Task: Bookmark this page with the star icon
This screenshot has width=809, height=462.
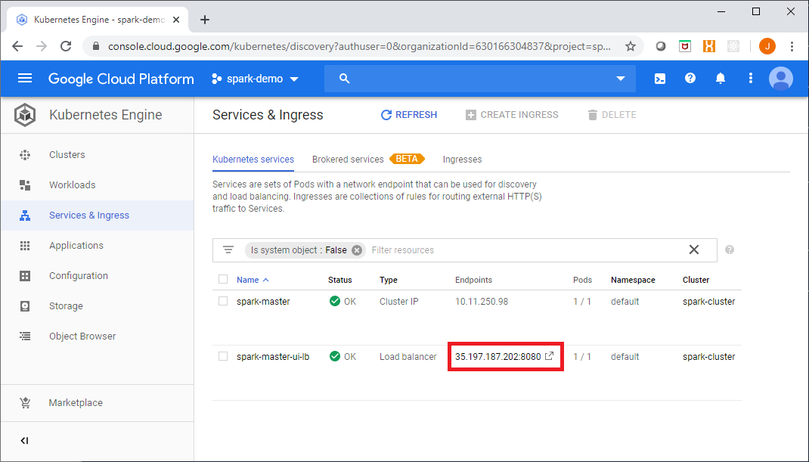Action: (x=630, y=46)
